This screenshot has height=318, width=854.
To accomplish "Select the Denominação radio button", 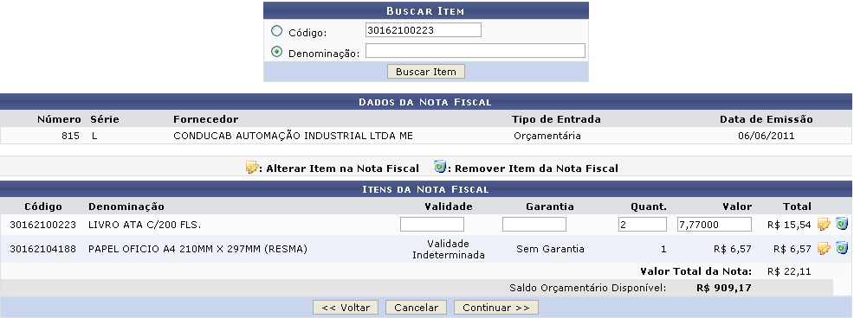I will click(276, 52).
